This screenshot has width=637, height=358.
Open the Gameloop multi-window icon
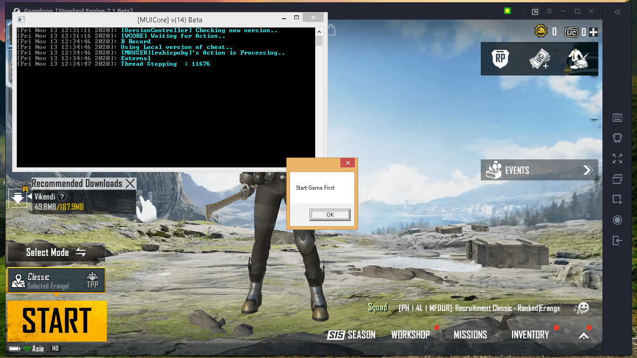click(x=617, y=179)
